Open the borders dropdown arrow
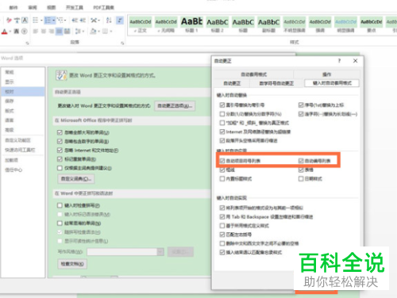Viewport: 397px width, 298px height. [110, 32]
